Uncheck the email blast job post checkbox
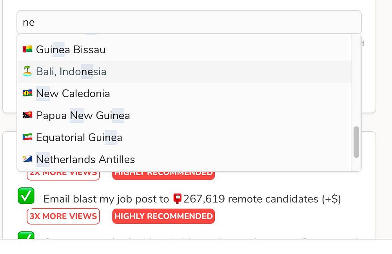Screen dimensions: 392x254 coord(26,196)
